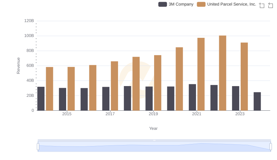Grab the right handle of the zoom slider
Screen dimensions: 277x160
pyautogui.click(x=271, y=146)
